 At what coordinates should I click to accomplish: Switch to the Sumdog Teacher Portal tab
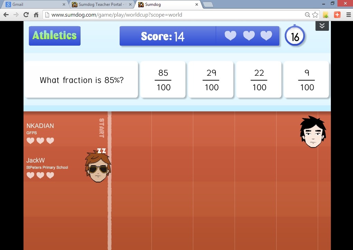101,4
